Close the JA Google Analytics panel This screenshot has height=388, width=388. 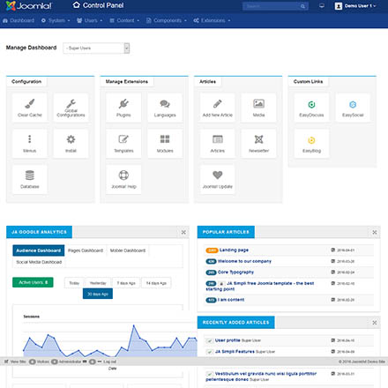tap(183, 232)
